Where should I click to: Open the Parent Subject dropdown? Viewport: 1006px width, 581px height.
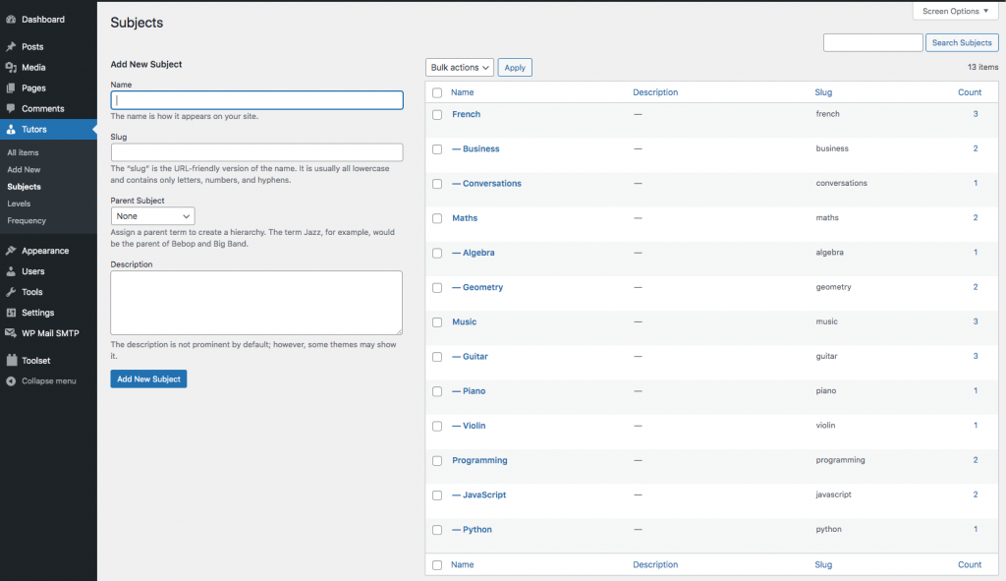pos(152,215)
